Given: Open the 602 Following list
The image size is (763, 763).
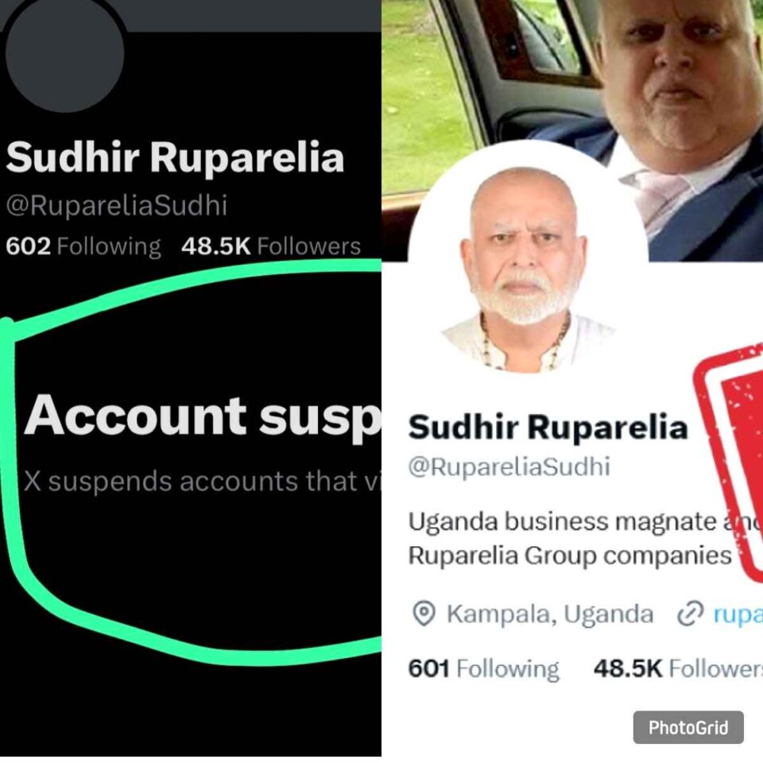Looking at the screenshot, I should pyautogui.click(x=83, y=246).
